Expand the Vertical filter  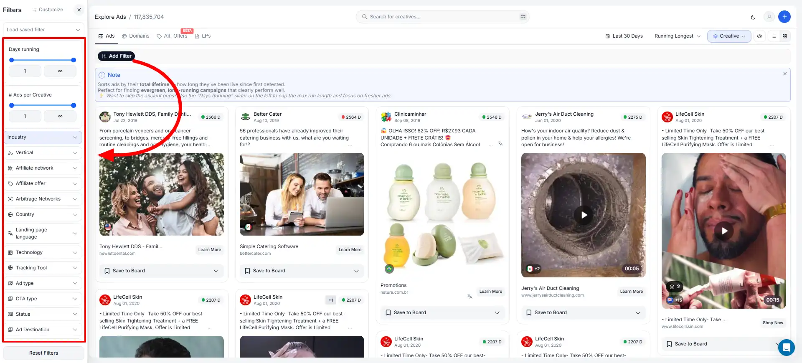43,152
